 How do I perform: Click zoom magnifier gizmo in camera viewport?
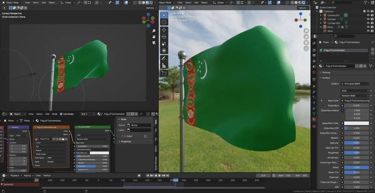pyautogui.click(x=154, y=31)
